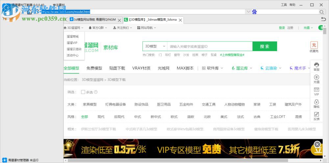The height and width of the screenshot is (163, 329).
Task: Open the 健身房模型下载 related link
Action: click(x=266, y=129)
